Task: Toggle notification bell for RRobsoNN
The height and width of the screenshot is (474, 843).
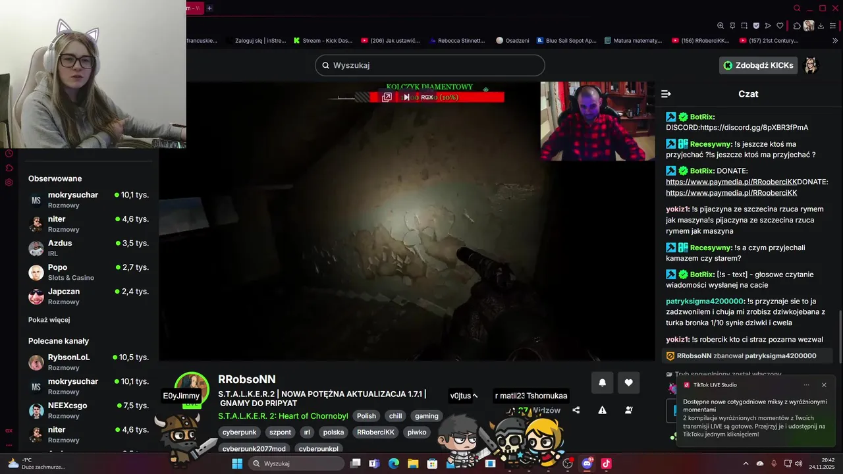Action: click(602, 382)
